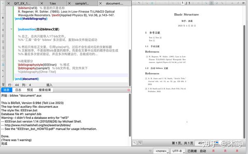Viewport: 248px width, 154px height.
Task: Click the messages panel vertical scrollbar
Action: pos(130,115)
